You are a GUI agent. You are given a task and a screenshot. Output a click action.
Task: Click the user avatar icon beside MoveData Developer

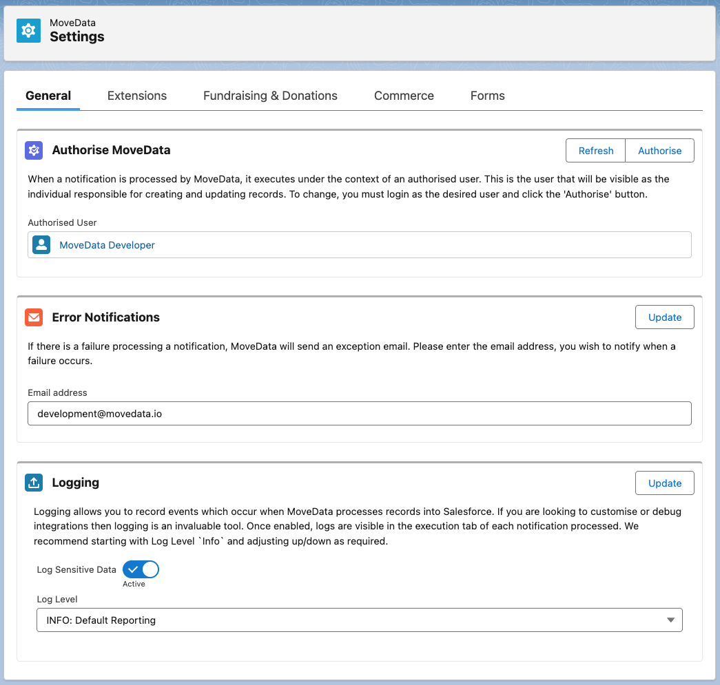click(x=41, y=245)
